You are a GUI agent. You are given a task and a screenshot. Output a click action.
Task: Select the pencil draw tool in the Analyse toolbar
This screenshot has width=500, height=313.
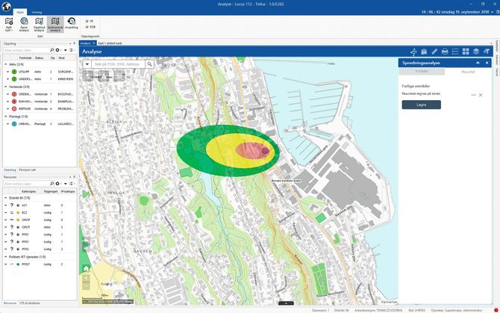tap(434, 52)
